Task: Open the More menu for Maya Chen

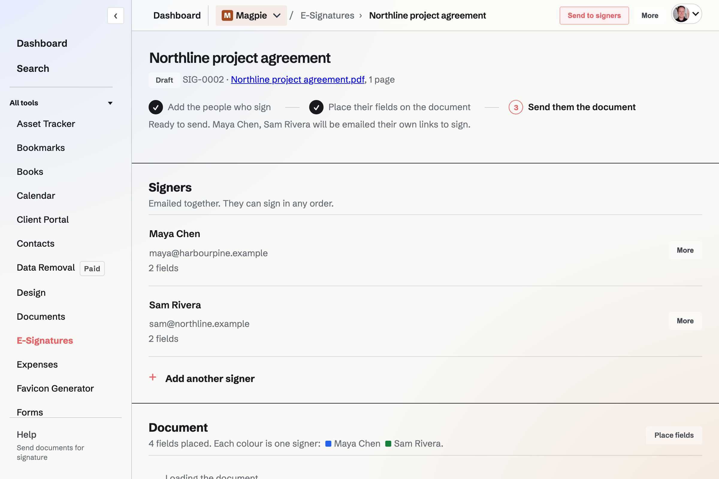Action: click(685, 250)
